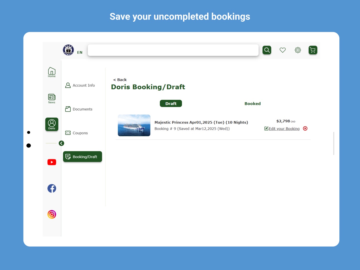Image resolution: width=360 pixels, height=270 pixels.
Task: Go to Home in the sidebar
Action: click(52, 72)
